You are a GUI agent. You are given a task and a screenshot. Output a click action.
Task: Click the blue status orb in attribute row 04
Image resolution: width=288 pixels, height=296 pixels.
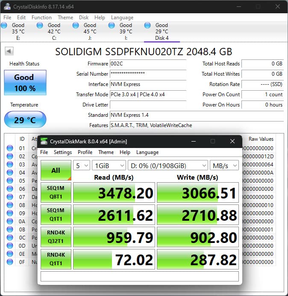(x=10, y=172)
